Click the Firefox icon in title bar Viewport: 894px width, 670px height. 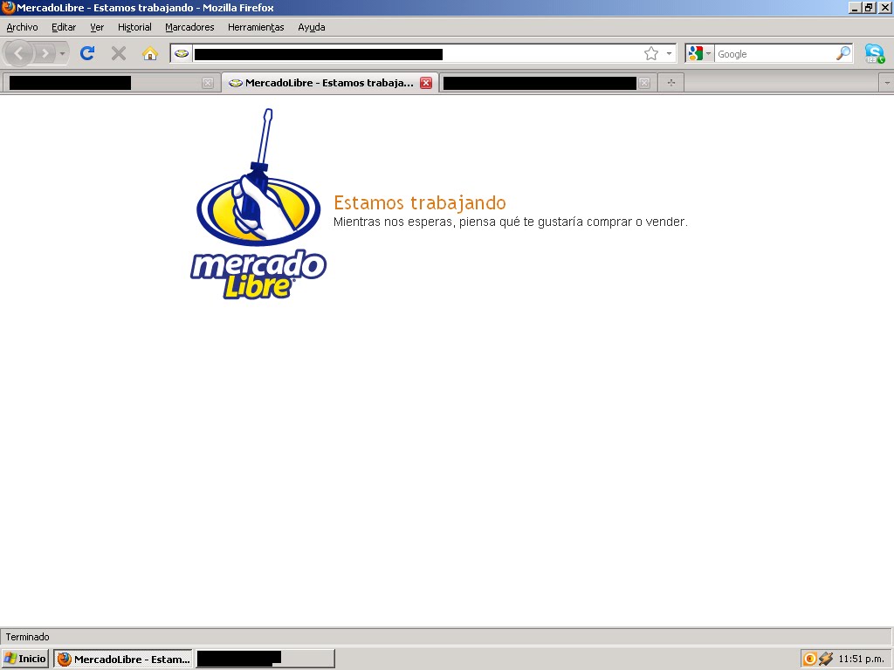point(8,7)
